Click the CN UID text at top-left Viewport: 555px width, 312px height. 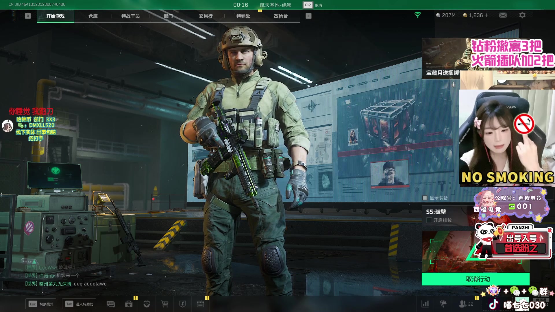click(37, 4)
